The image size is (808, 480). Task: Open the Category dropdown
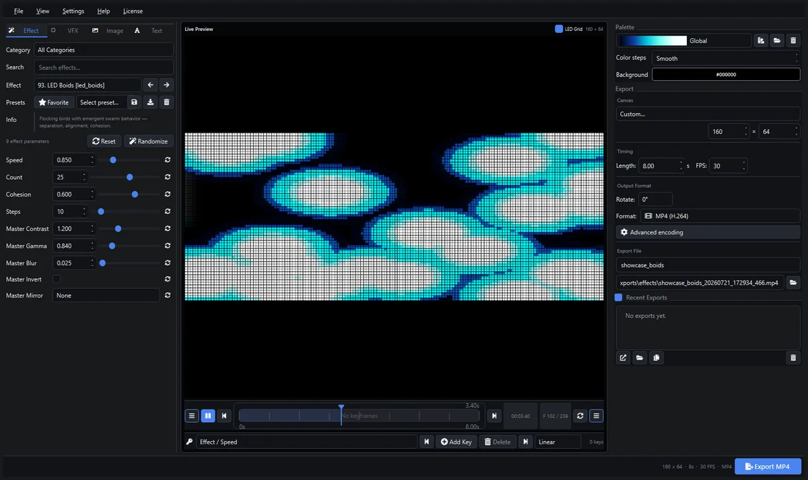pos(104,50)
